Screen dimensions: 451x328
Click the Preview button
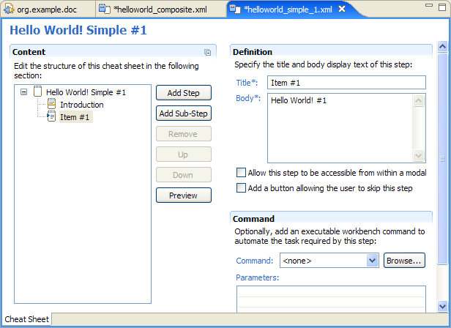click(184, 195)
